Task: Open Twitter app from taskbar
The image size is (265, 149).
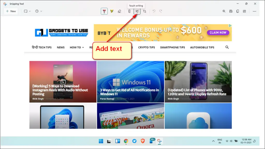Action: click(x=134, y=141)
